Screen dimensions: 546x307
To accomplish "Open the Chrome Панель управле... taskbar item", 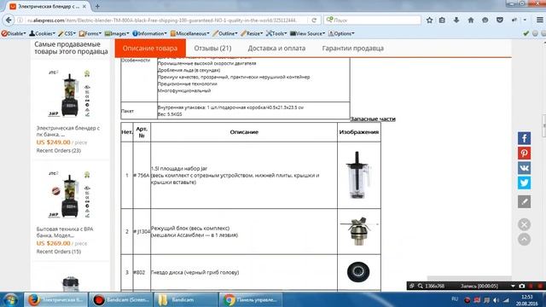I will coord(251,299).
